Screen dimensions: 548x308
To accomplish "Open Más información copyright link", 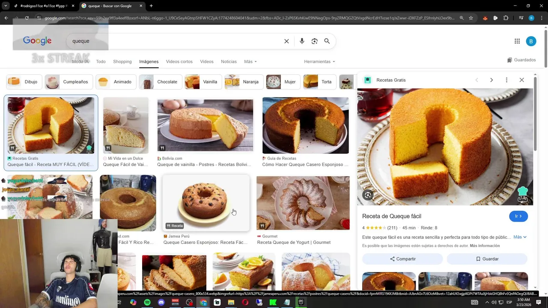I will [x=485, y=246].
